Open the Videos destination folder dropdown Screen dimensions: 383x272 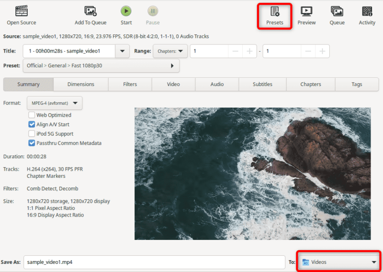pyautogui.click(x=339, y=262)
